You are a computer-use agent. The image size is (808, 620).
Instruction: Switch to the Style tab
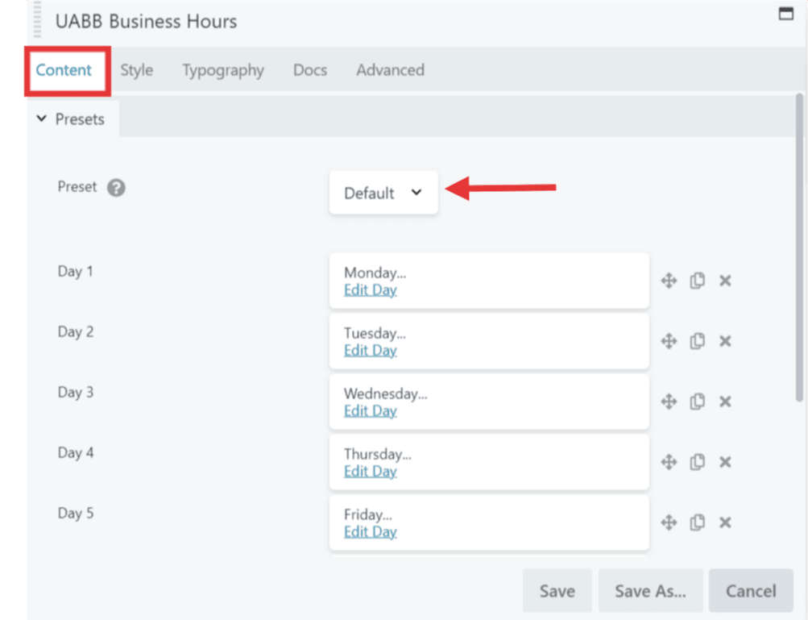pos(136,70)
